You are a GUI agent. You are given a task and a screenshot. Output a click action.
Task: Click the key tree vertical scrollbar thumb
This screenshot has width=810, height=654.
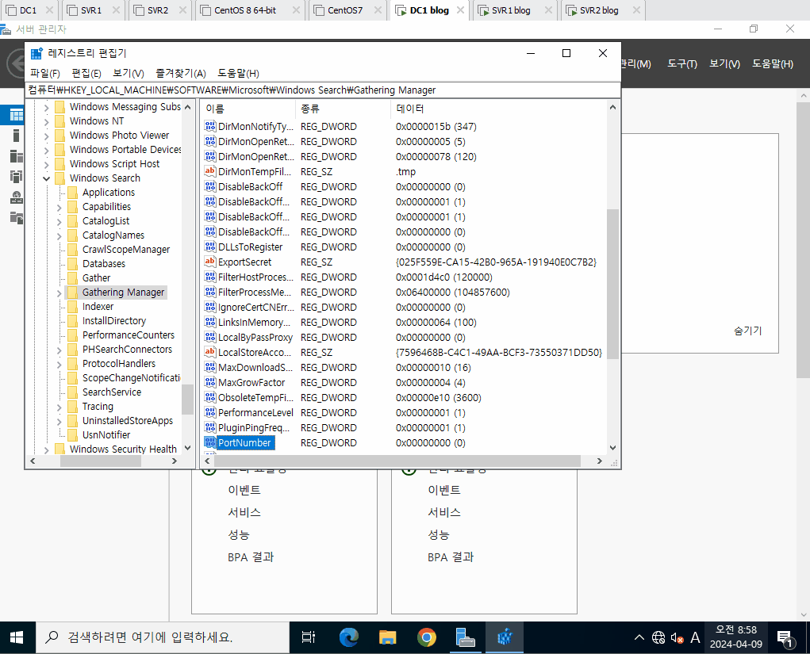click(187, 400)
